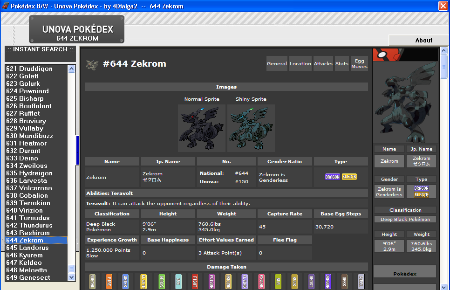Click the DRAGON badge in the right sidebar
Screen dimensions: 450x290
[x=421, y=188]
